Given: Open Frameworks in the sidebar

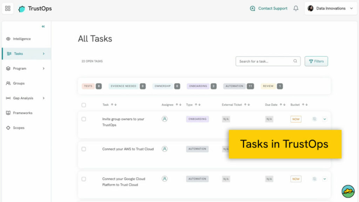Looking at the screenshot, I should coord(23,113).
